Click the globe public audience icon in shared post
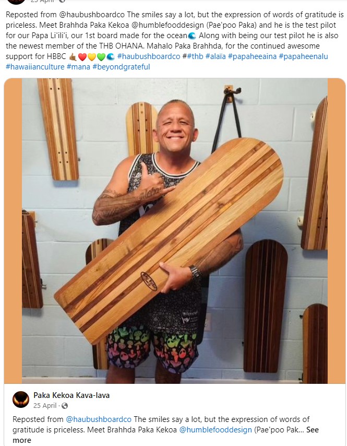The image size is (347, 446). coord(65,406)
